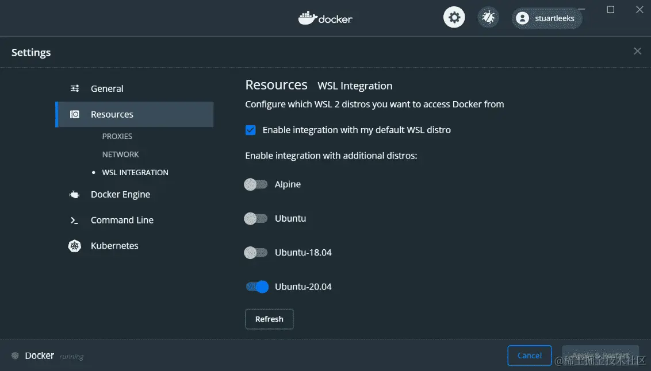Select WSL Integration sub-section

pyautogui.click(x=135, y=172)
